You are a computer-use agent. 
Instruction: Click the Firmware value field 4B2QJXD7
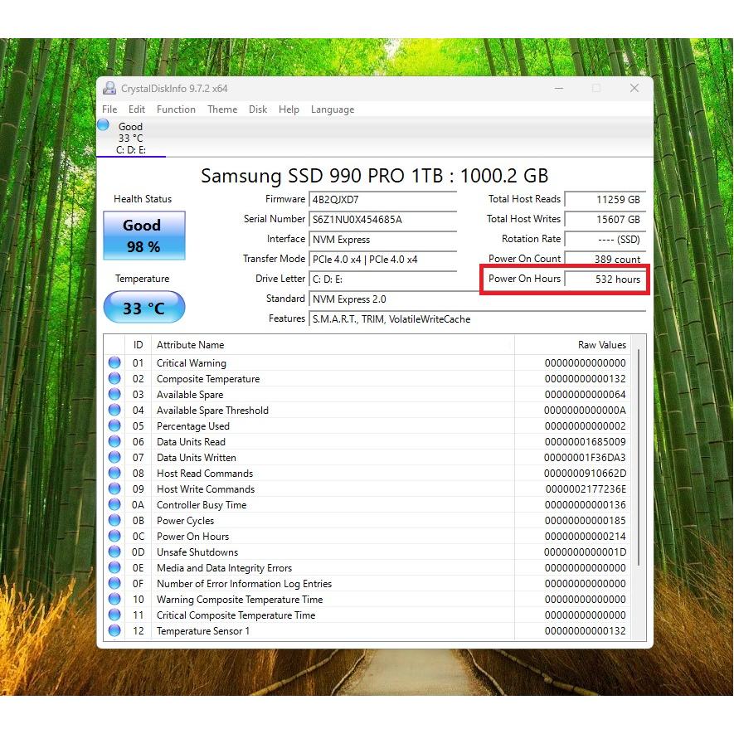[x=382, y=200]
